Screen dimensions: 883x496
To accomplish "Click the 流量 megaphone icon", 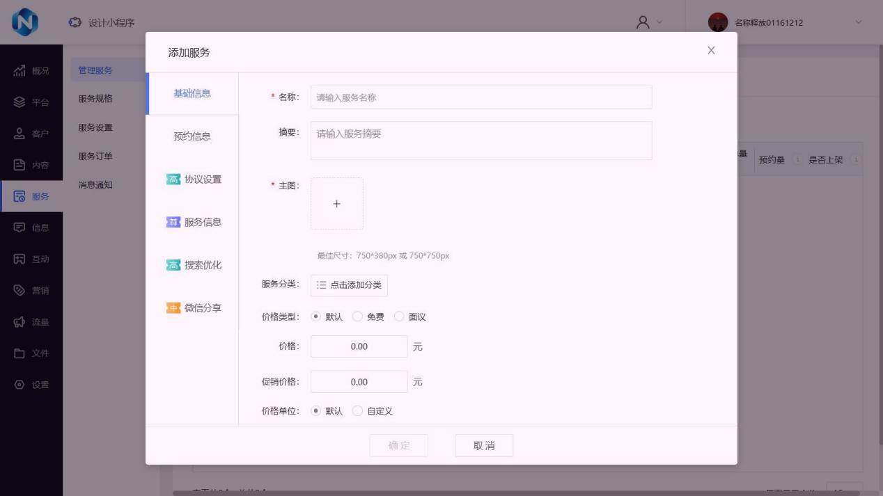I will (x=19, y=322).
